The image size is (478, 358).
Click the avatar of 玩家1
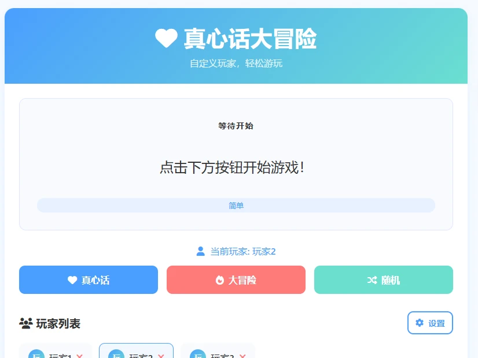click(x=36, y=355)
